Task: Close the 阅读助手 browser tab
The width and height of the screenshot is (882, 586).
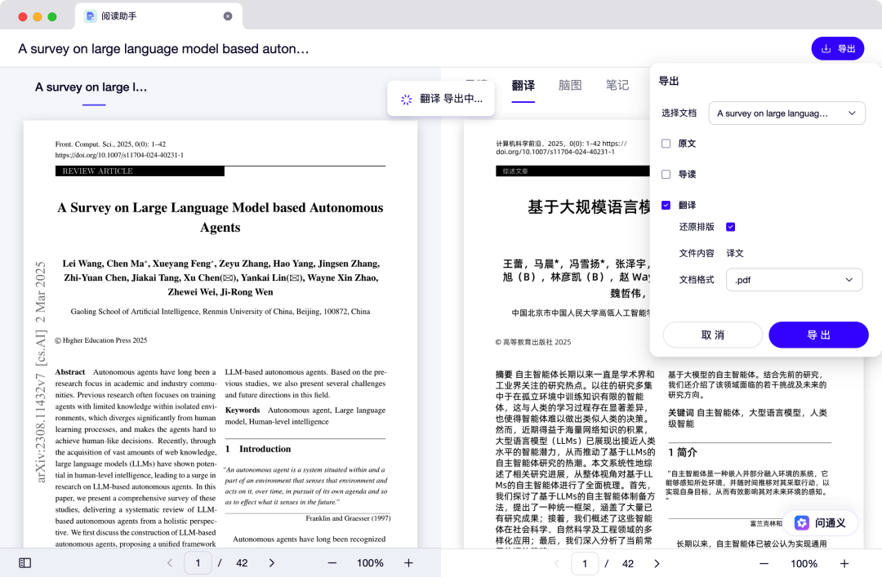Action: pyautogui.click(x=228, y=16)
